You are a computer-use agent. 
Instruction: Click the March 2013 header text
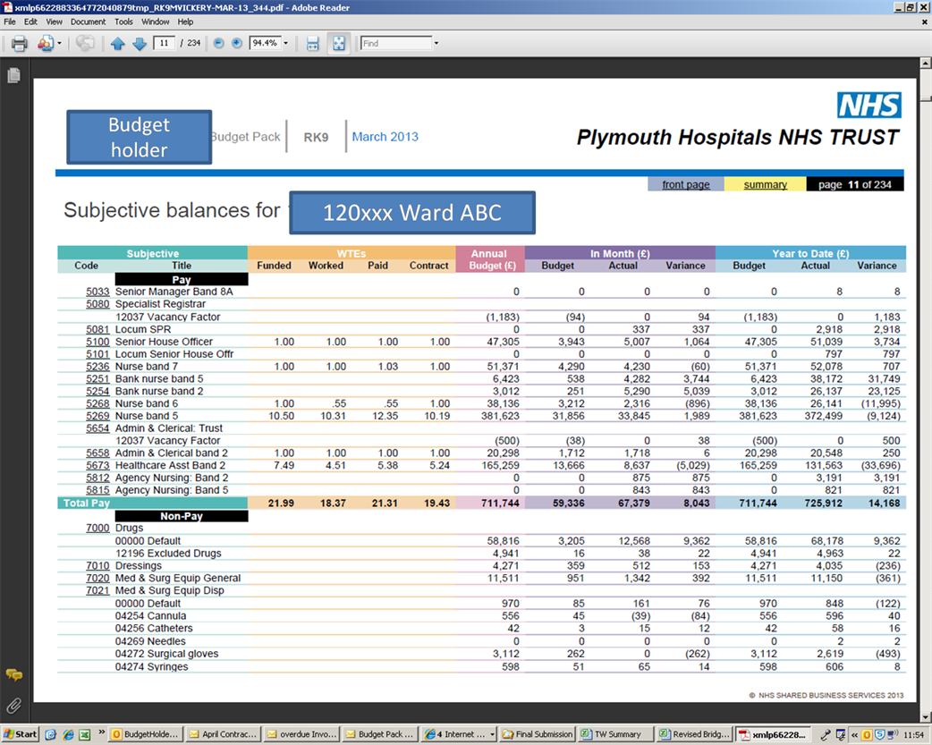(x=386, y=137)
